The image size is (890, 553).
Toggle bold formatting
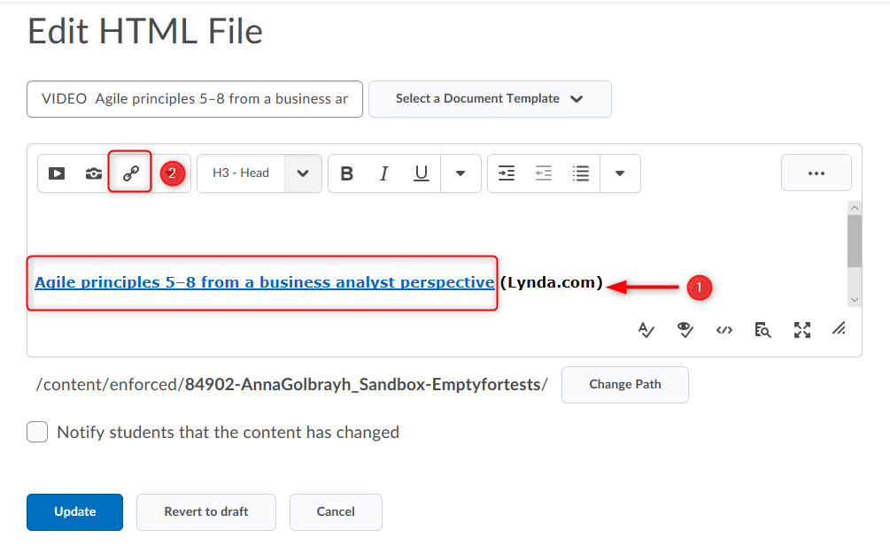pos(347,173)
